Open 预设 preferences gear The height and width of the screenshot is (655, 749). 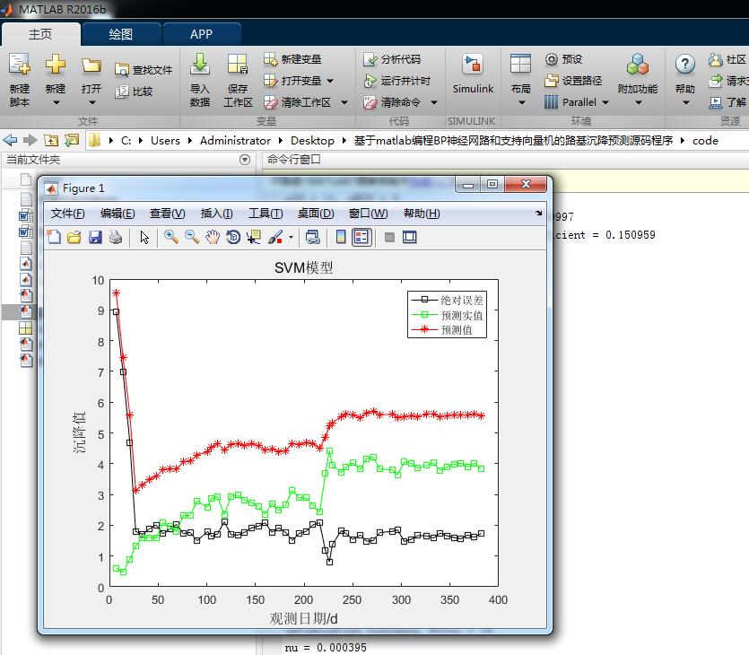pyautogui.click(x=563, y=59)
